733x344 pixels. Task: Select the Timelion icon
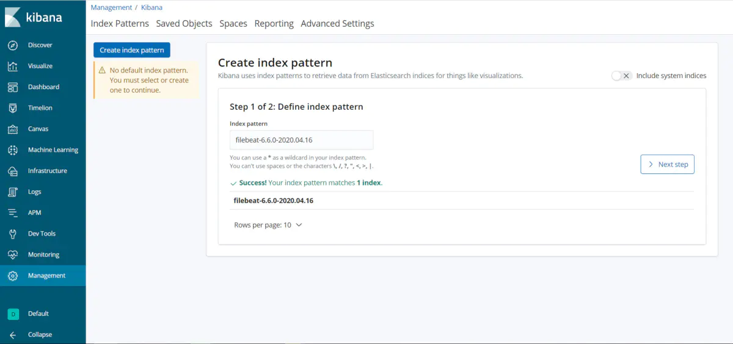(13, 108)
